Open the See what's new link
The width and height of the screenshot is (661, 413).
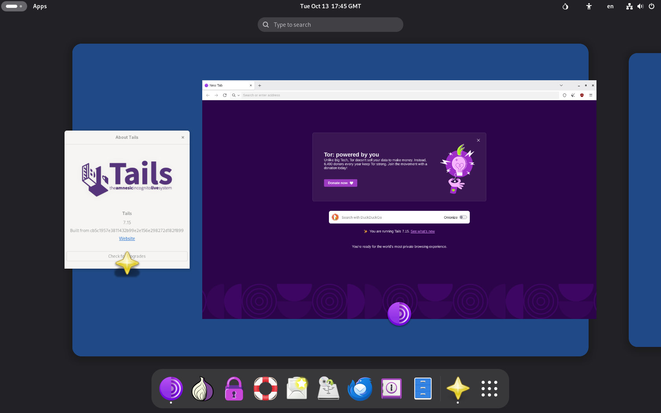(x=423, y=231)
